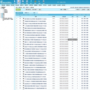Open the 管理信息 submenu item
The height and width of the screenshot is (90, 90).
click(x=8, y=5)
